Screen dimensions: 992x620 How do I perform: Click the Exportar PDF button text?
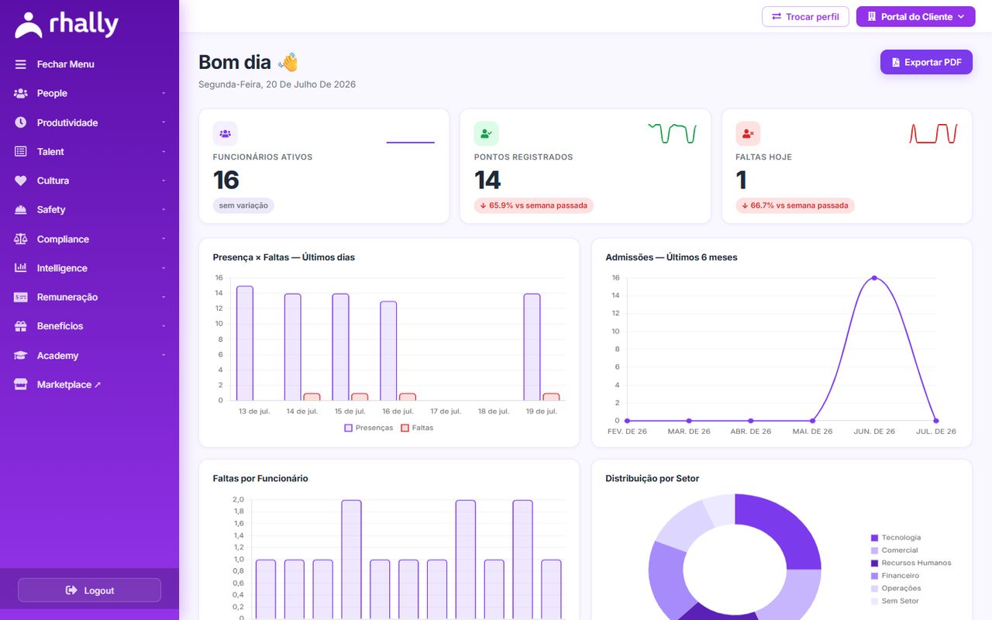tap(933, 62)
